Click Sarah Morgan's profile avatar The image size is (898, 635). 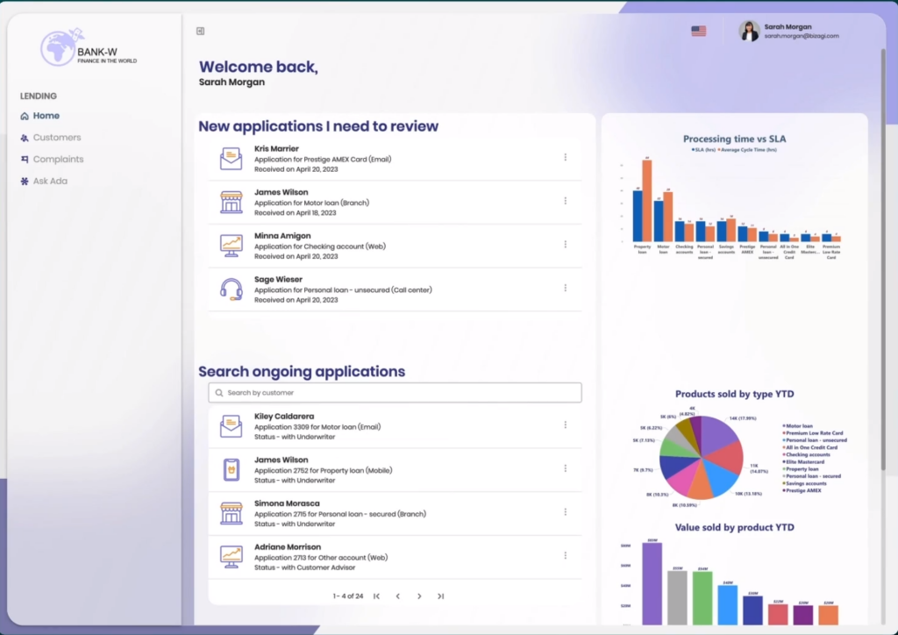749,31
